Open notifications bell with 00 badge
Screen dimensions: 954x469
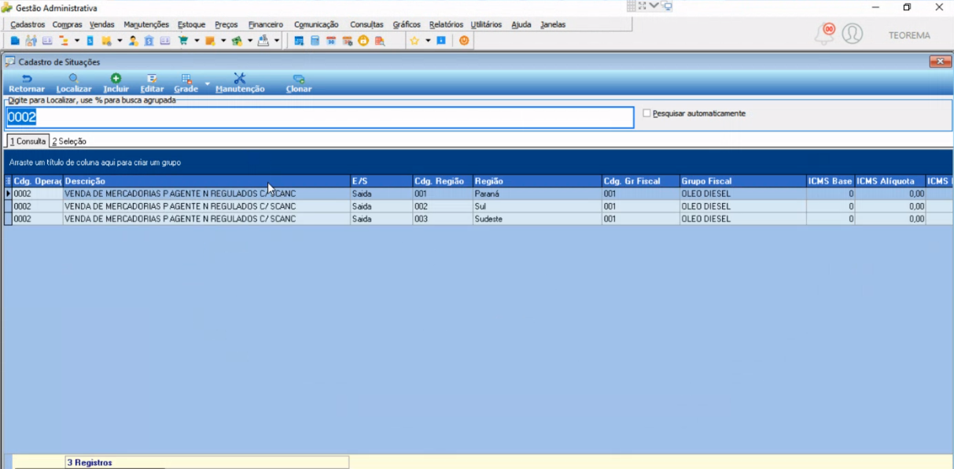(x=825, y=34)
